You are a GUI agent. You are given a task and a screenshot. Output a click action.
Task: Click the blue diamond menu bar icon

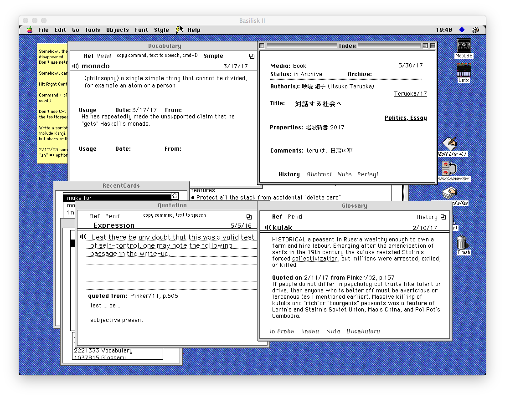pyautogui.click(x=462, y=30)
